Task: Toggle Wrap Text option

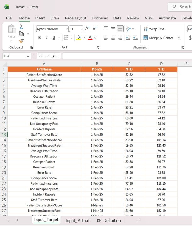Action: [154, 29]
